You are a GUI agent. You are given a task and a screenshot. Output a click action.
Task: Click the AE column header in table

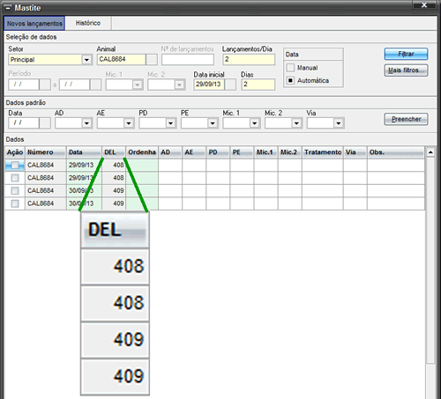click(194, 152)
